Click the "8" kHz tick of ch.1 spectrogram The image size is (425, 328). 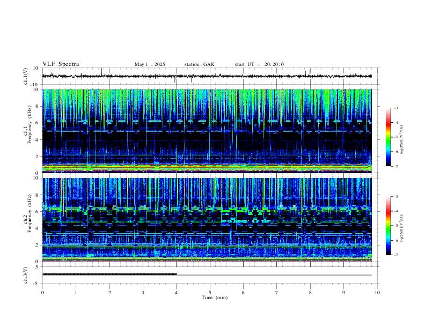tap(38, 106)
